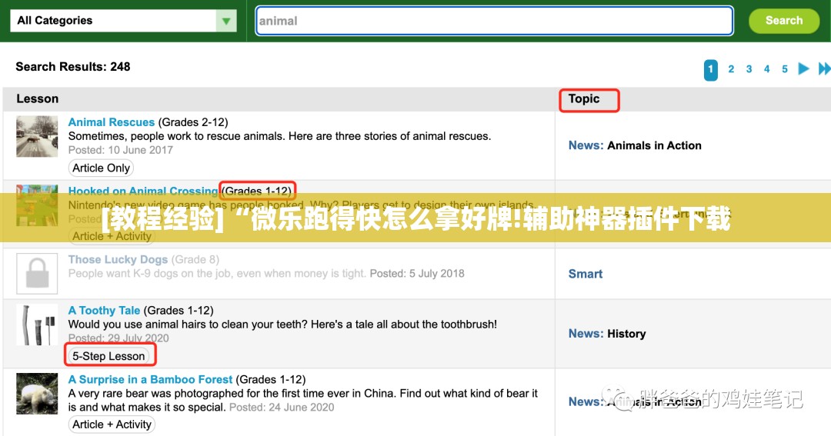The width and height of the screenshot is (831, 436).
Task: Open the Smart topic link
Action: tap(585, 274)
